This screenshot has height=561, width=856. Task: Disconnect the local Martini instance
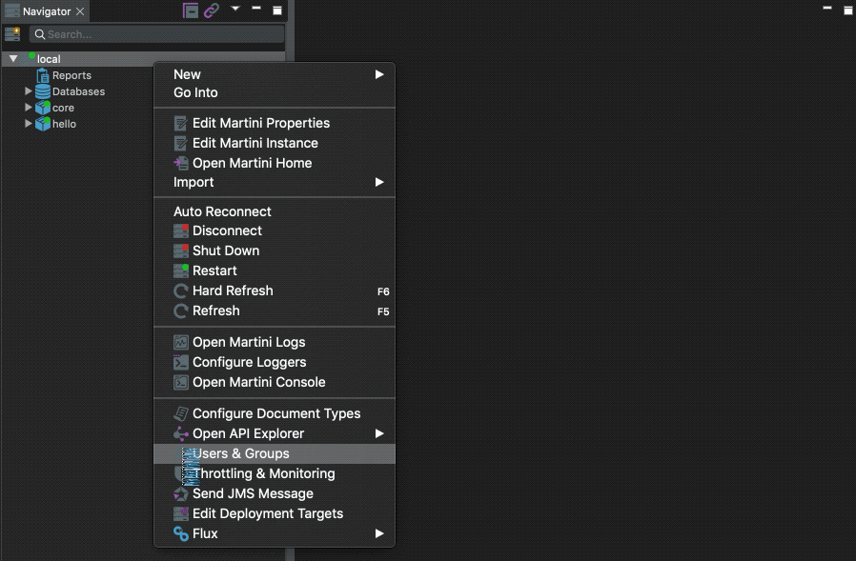click(x=227, y=230)
